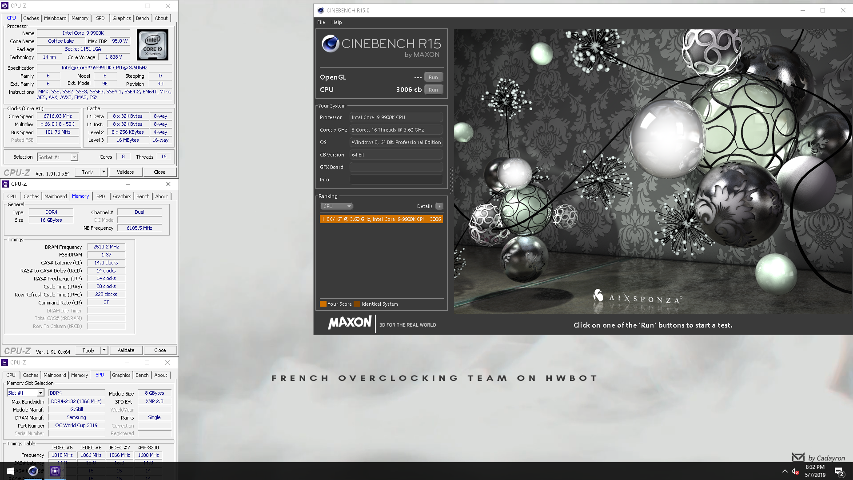Click the CPU-Z title icon in the top window
The width and height of the screenshot is (853, 480).
click(x=5, y=6)
